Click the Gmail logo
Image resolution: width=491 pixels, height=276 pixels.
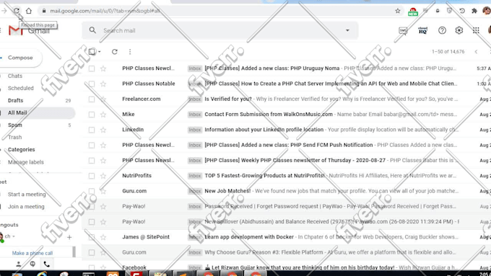pyautogui.click(x=29, y=31)
